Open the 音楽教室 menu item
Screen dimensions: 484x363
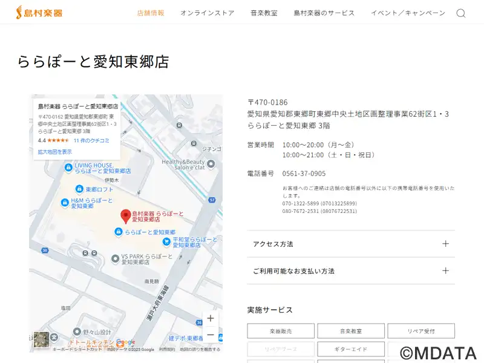pyautogui.click(x=264, y=13)
